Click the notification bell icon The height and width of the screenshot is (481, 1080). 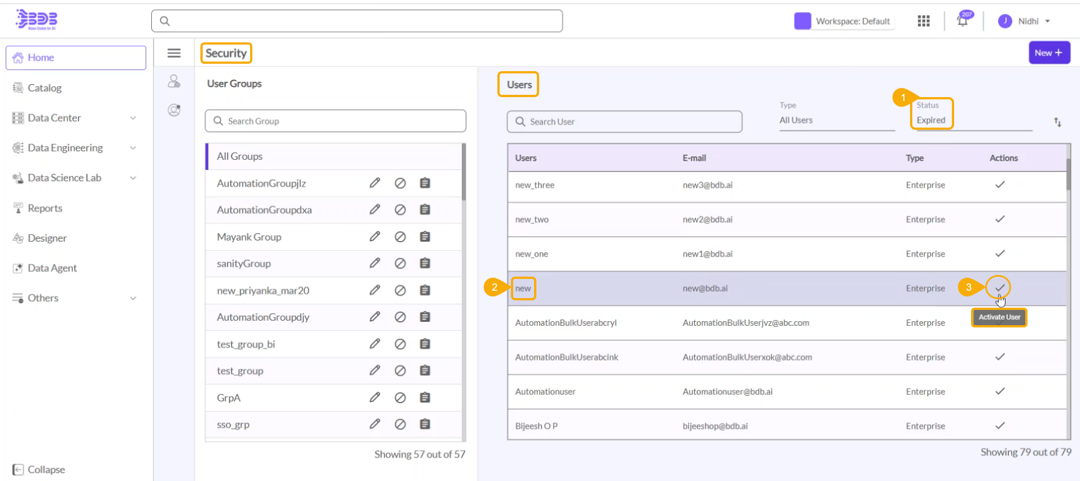click(963, 21)
